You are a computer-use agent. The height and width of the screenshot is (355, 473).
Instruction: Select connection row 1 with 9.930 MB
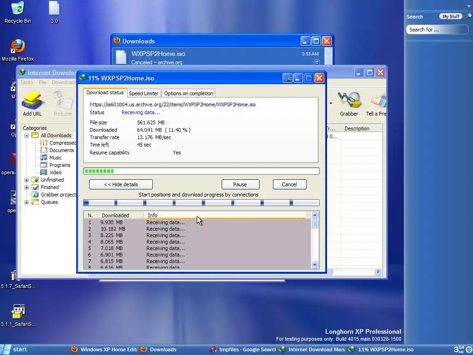198,222
